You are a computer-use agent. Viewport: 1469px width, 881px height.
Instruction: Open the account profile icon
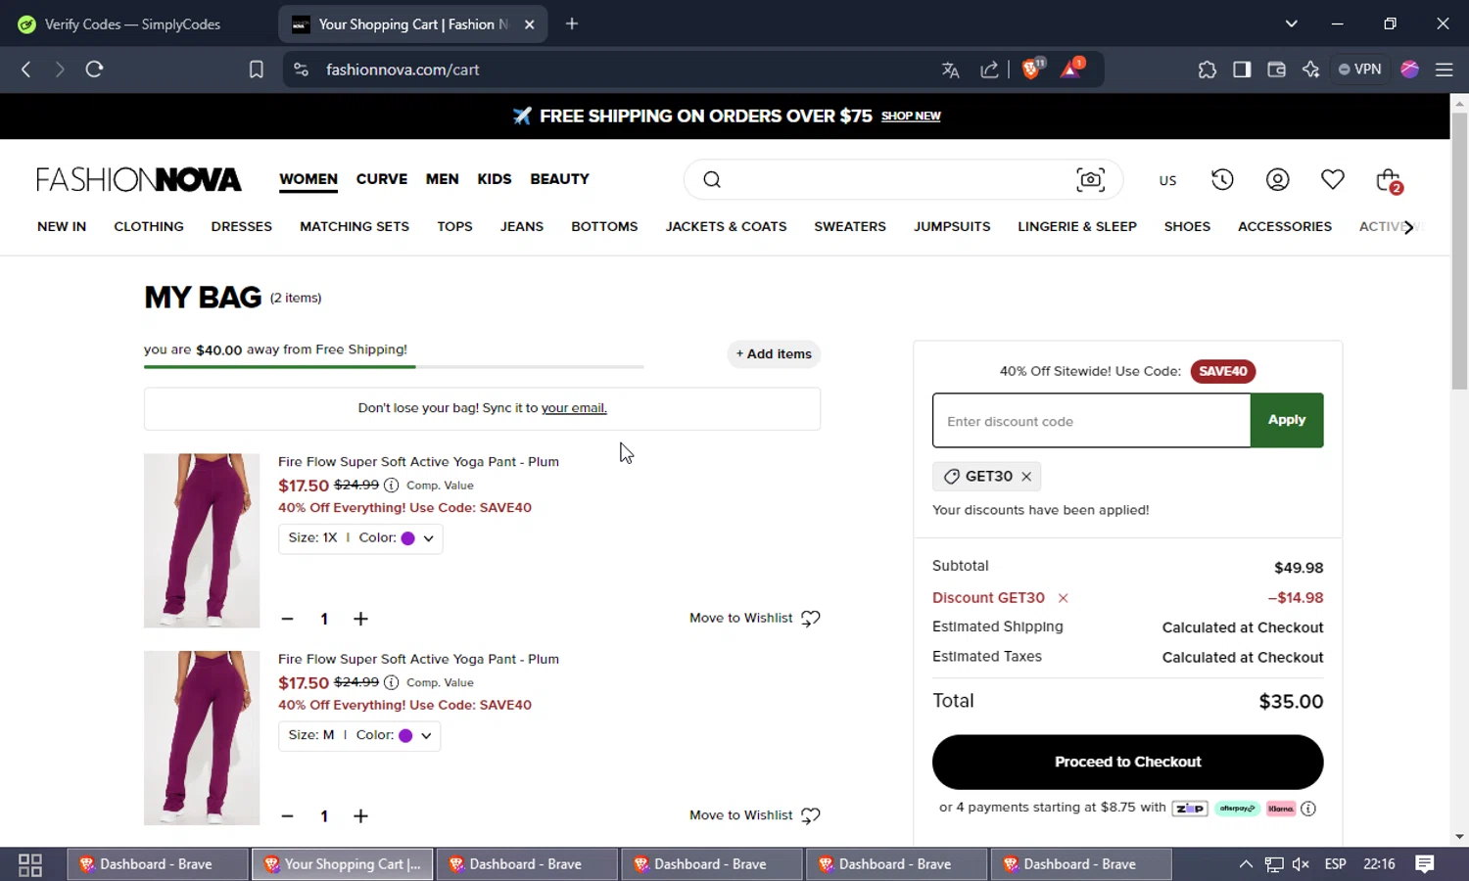1277,180
